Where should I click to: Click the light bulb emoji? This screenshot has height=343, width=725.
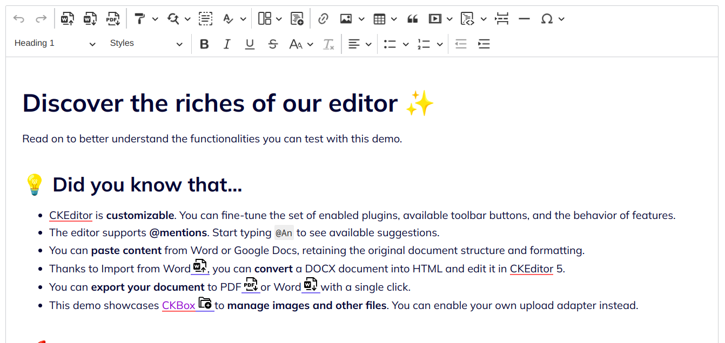pos(34,185)
